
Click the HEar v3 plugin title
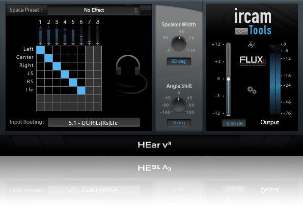click(154, 145)
